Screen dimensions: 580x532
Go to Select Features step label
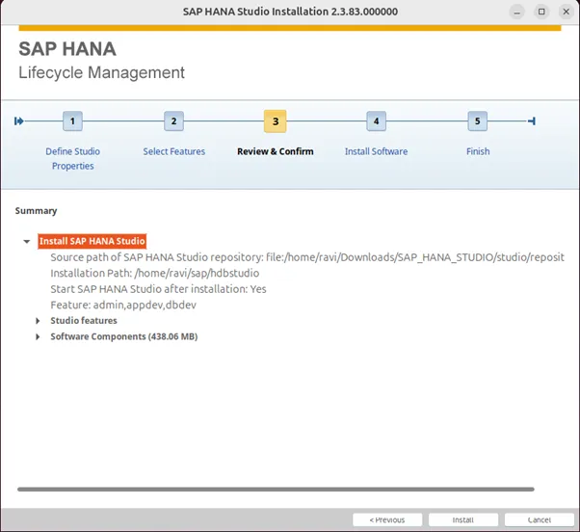173,151
